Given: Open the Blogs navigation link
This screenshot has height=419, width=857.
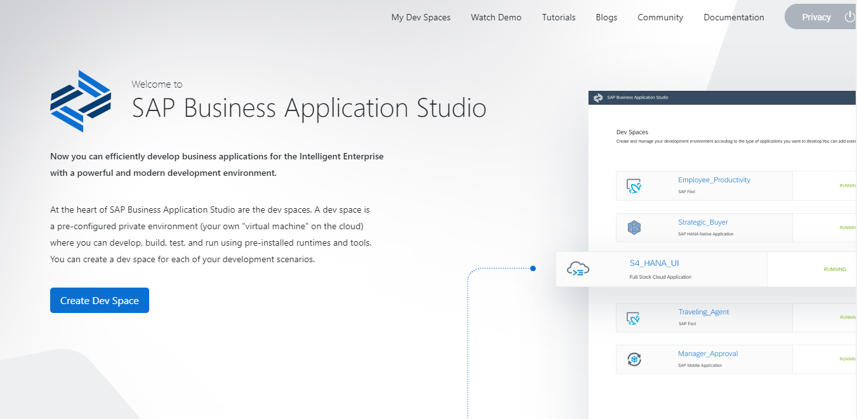Looking at the screenshot, I should coord(606,17).
